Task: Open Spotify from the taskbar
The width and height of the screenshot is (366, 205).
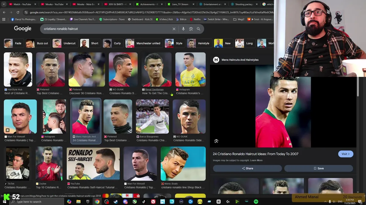Action: point(256,202)
